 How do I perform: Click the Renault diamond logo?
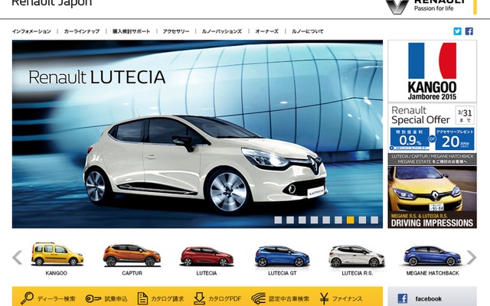[397, 7]
